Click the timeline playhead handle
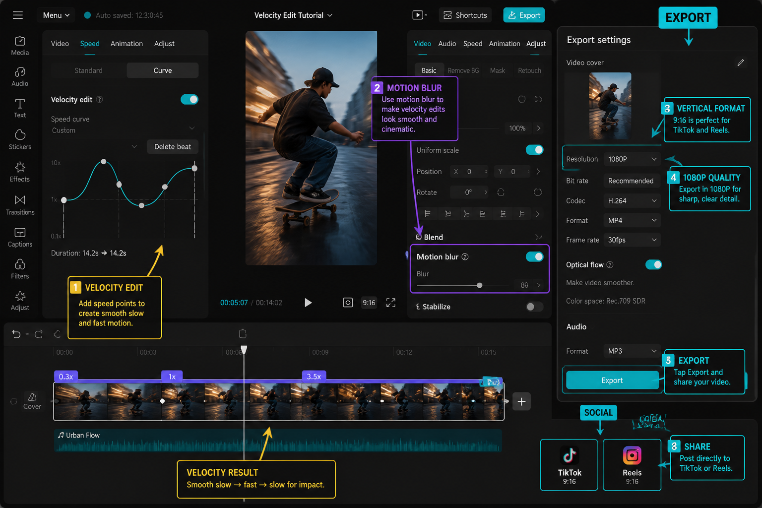Screen dimensions: 762x508 point(244,349)
